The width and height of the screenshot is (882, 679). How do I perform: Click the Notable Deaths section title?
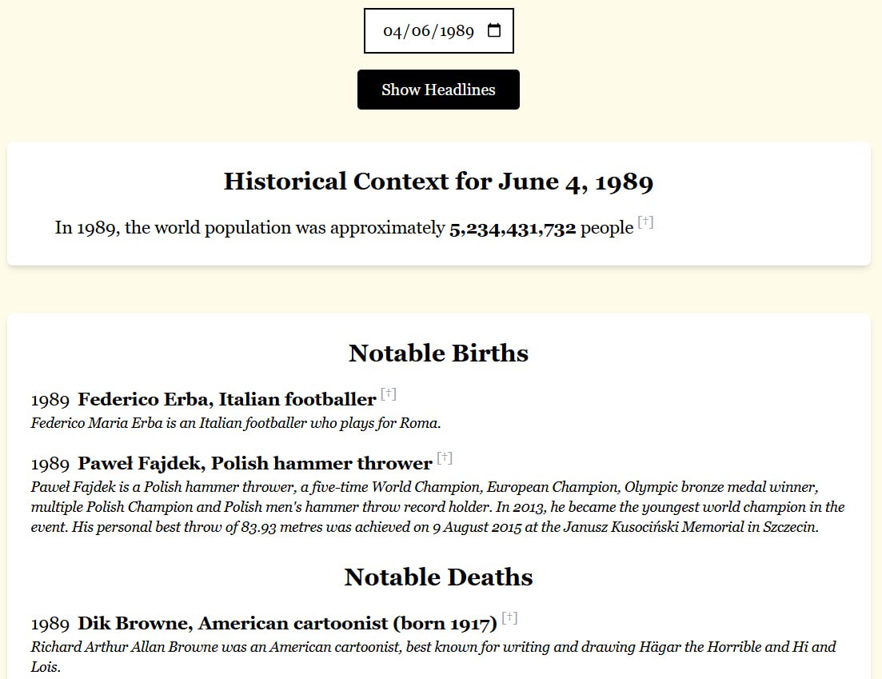pos(438,577)
